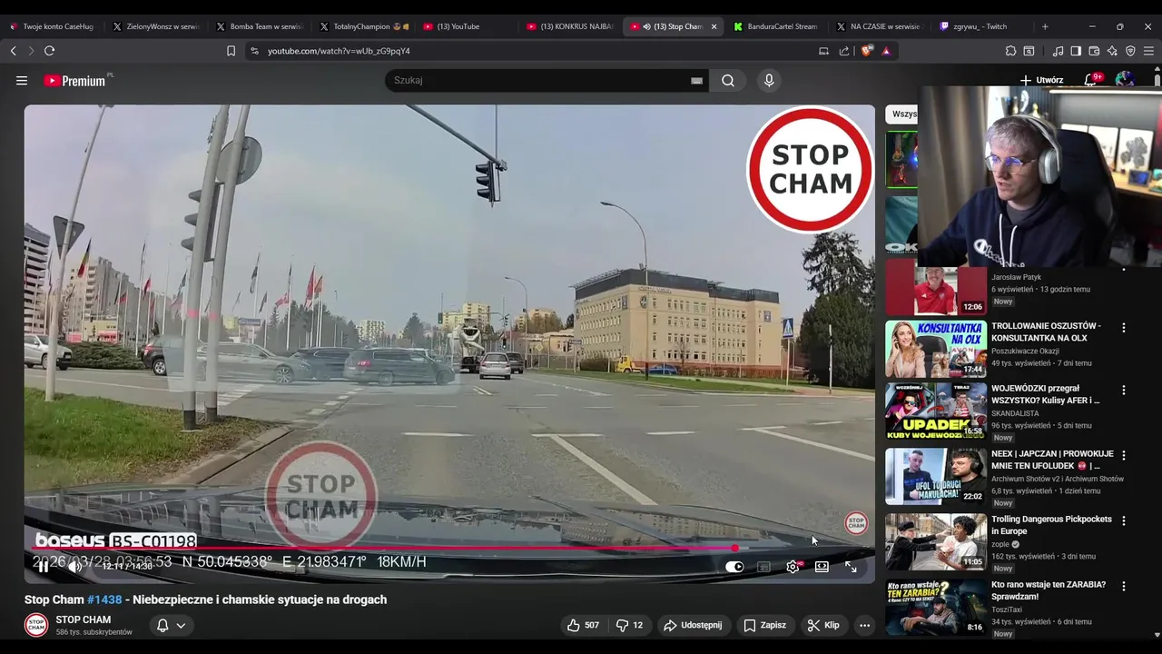Switch to BanduraCartel Stream tab
The height and width of the screenshot is (654, 1162).
[x=776, y=26]
